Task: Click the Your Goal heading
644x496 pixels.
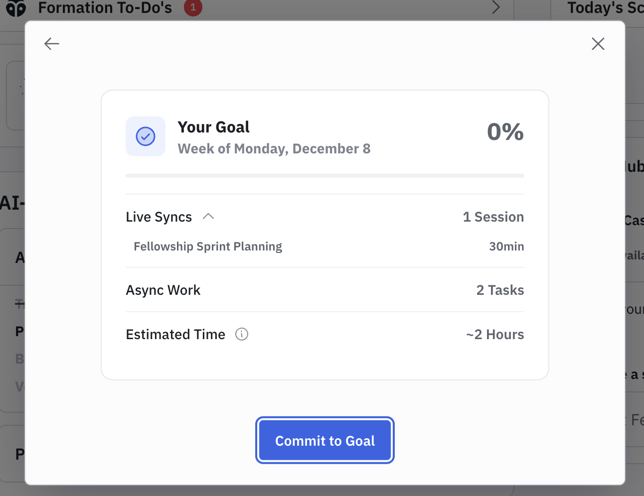Action: point(213,127)
